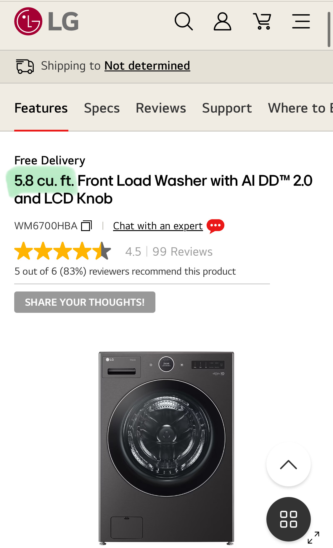The height and width of the screenshot is (548, 333).
Task: Switch to the Specs tab
Action: [102, 108]
